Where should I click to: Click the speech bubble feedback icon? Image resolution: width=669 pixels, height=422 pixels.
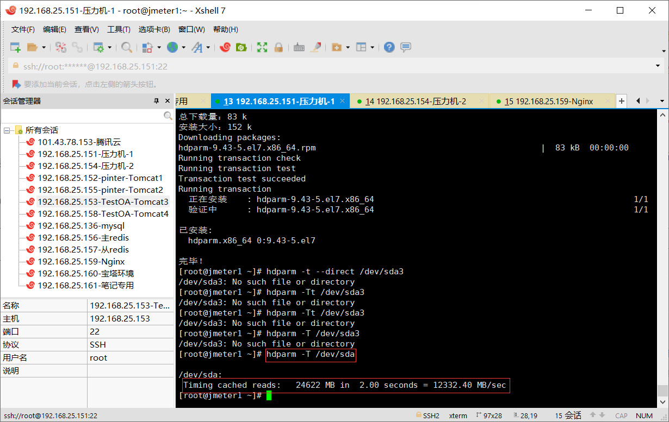[406, 47]
